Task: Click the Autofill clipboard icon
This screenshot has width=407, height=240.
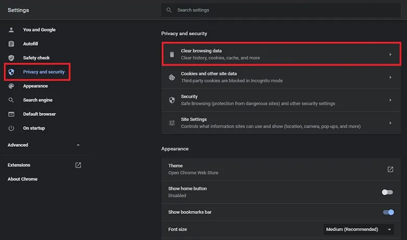Action: (x=11, y=44)
